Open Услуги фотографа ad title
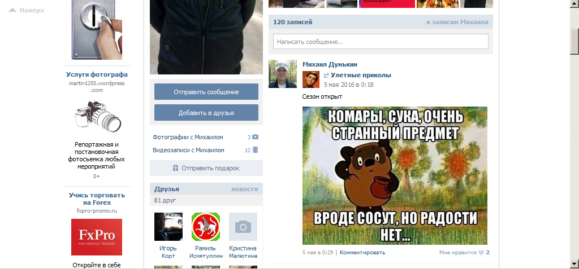 click(97, 74)
